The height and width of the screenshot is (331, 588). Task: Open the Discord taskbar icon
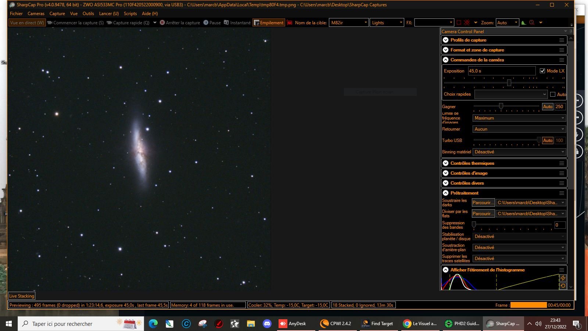pyautogui.click(x=267, y=324)
